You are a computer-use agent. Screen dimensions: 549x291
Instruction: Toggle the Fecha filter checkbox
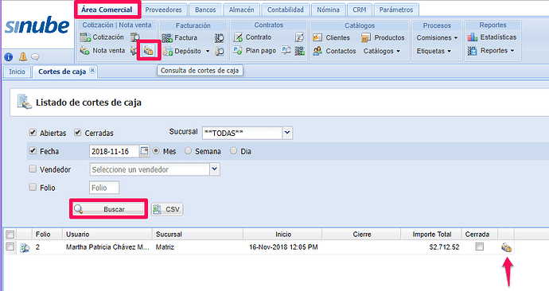click(x=33, y=151)
